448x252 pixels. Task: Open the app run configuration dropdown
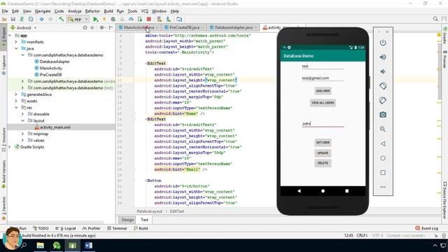tap(78, 19)
